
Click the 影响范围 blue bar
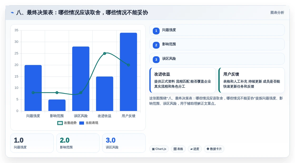(57, 105)
